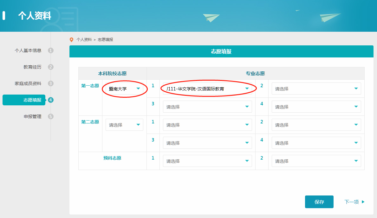Viewport: 377px width, 218px height.
Task: Click the 第二志愿 row label
Action: pyautogui.click(x=90, y=122)
